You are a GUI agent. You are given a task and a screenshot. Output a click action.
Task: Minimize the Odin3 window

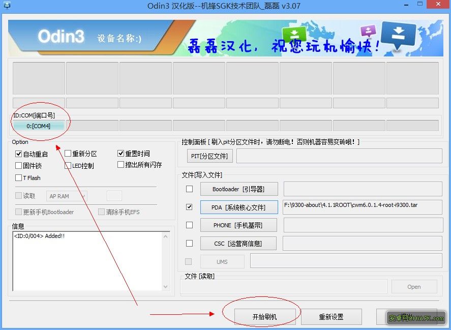tap(406, 5)
